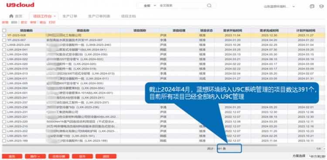Open the 方案选择 combo box

(x=317, y=156)
